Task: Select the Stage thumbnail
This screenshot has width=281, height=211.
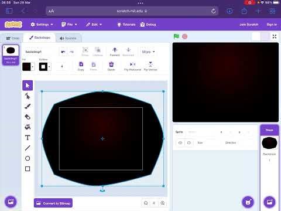Action: [269, 143]
